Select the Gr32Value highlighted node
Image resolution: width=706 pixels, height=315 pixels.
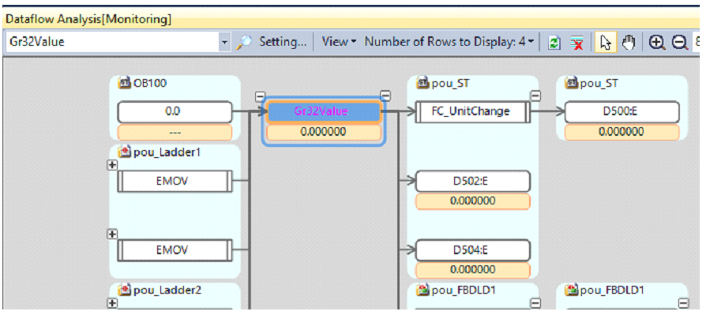click(324, 112)
